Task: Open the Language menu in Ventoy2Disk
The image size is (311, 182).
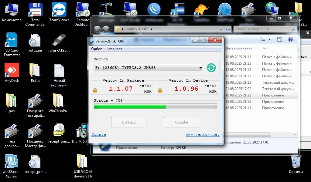Action: [114, 49]
